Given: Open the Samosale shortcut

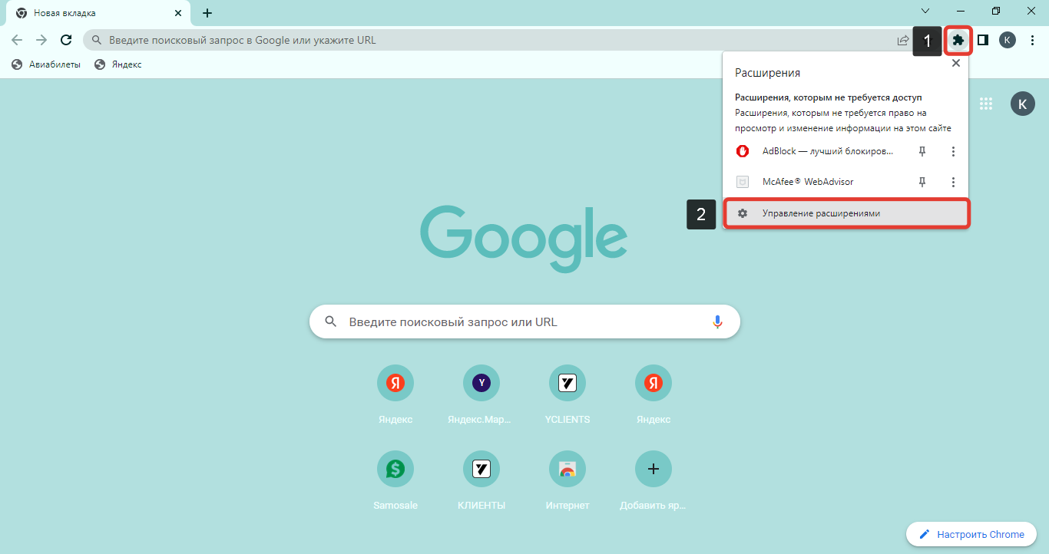Looking at the screenshot, I should [x=395, y=469].
